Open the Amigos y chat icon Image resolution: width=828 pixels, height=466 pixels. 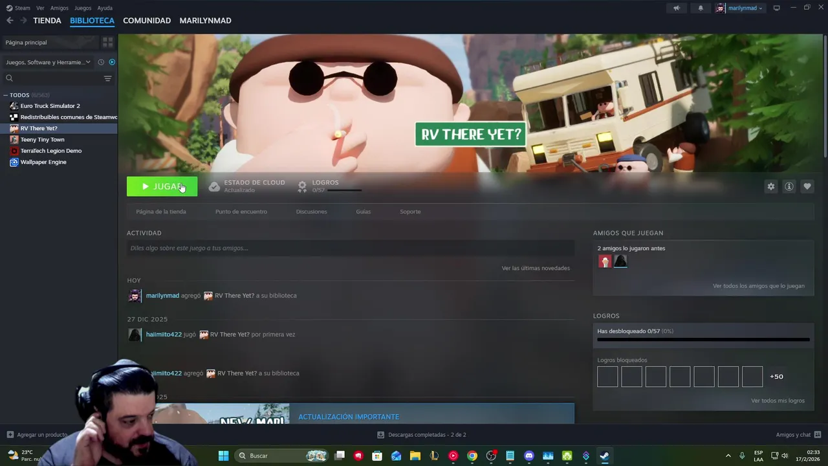pos(817,435)
